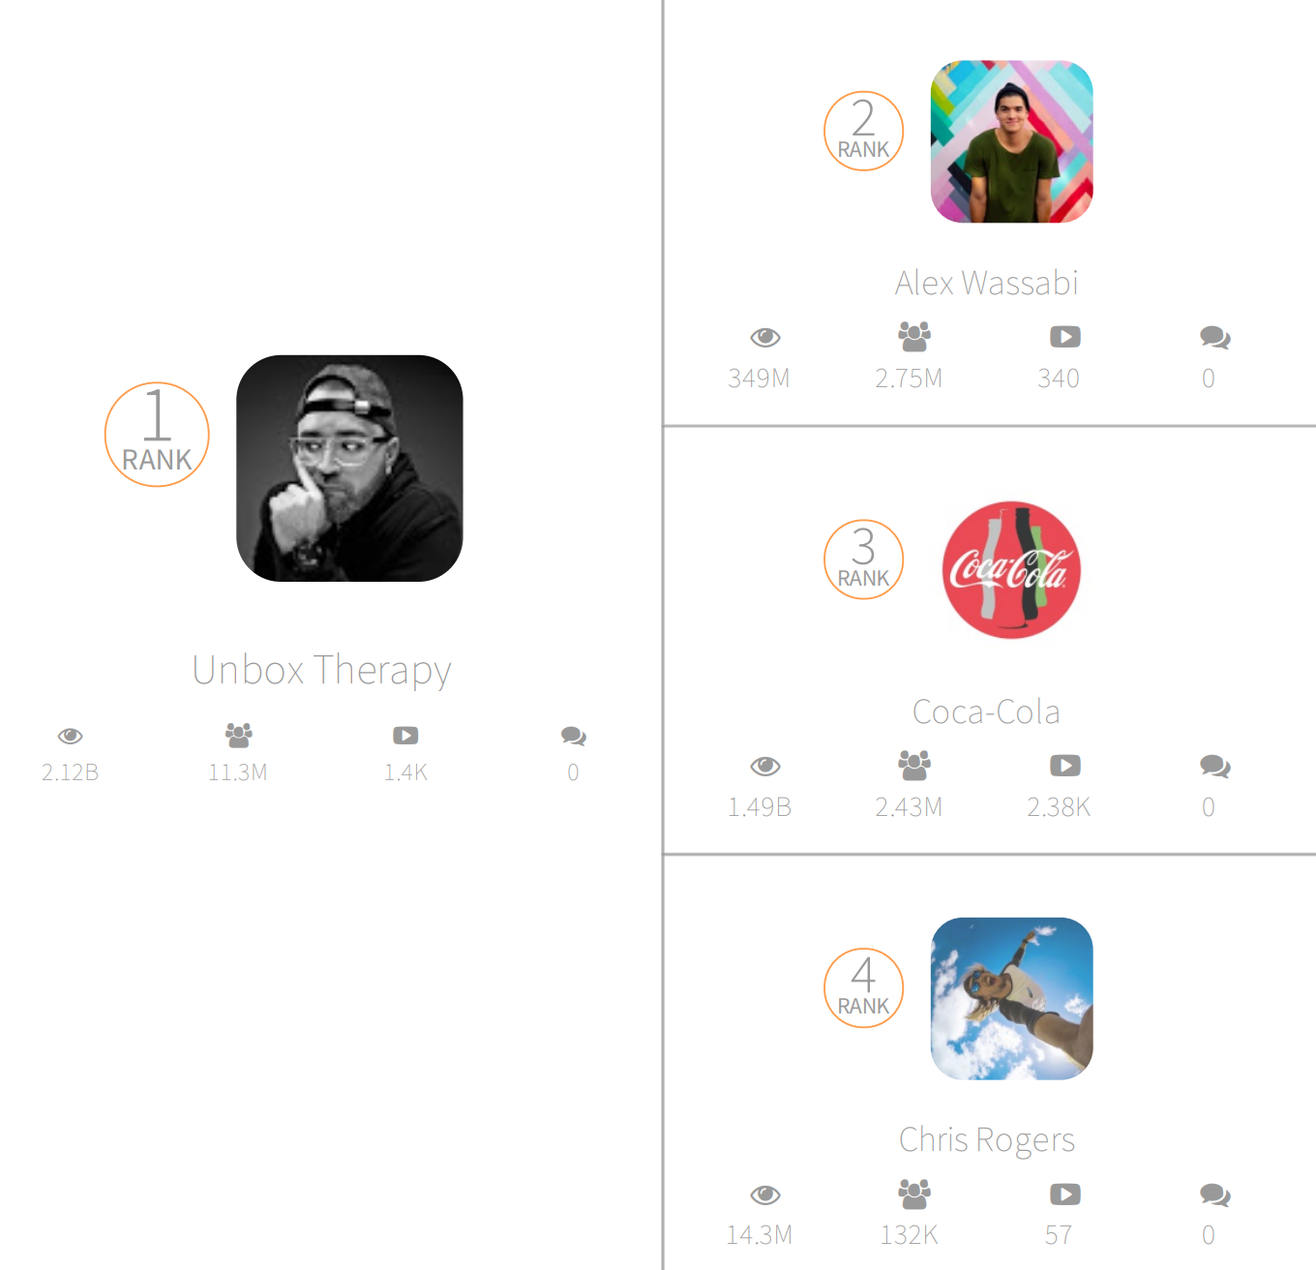Click the views eye icon under Alex Wassabi
Viewport: 1316px width, 1270px height.
(765, 337)
